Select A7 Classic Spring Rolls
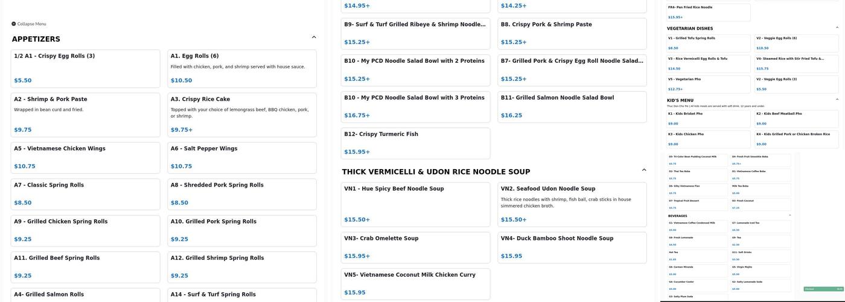This screenshot has width=845, height=302. click(x=86, y=194)
